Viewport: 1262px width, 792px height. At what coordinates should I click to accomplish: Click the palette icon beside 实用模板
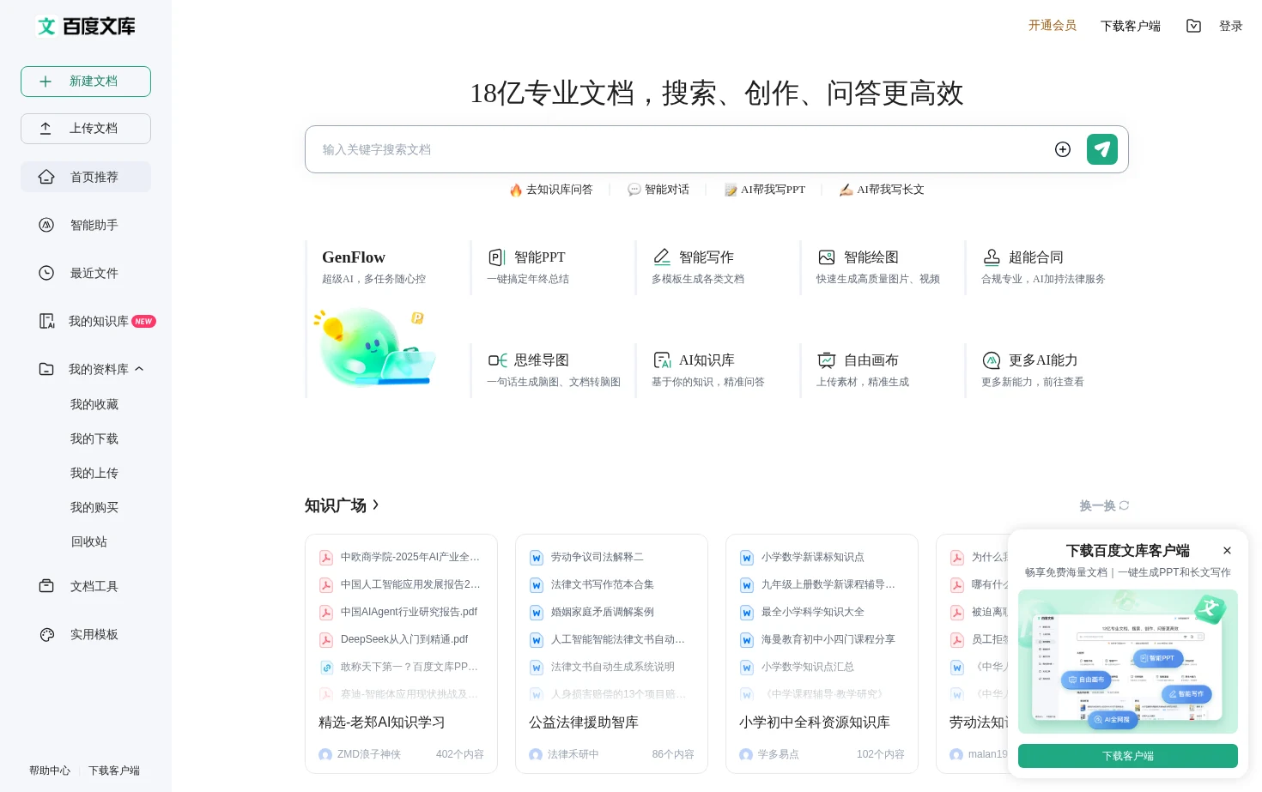(x=46, y=634)
